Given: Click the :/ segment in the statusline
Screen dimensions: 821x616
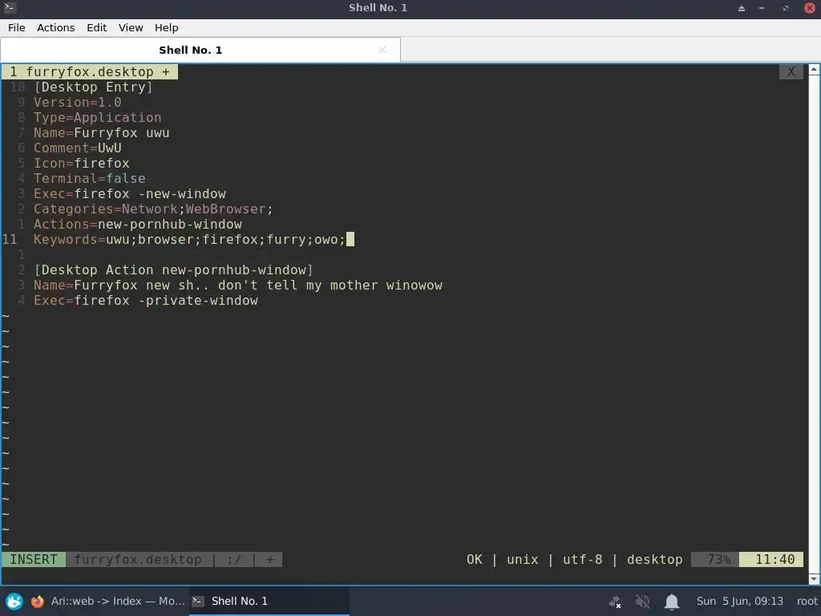Looking at the screenshot, I should point(234,559).
